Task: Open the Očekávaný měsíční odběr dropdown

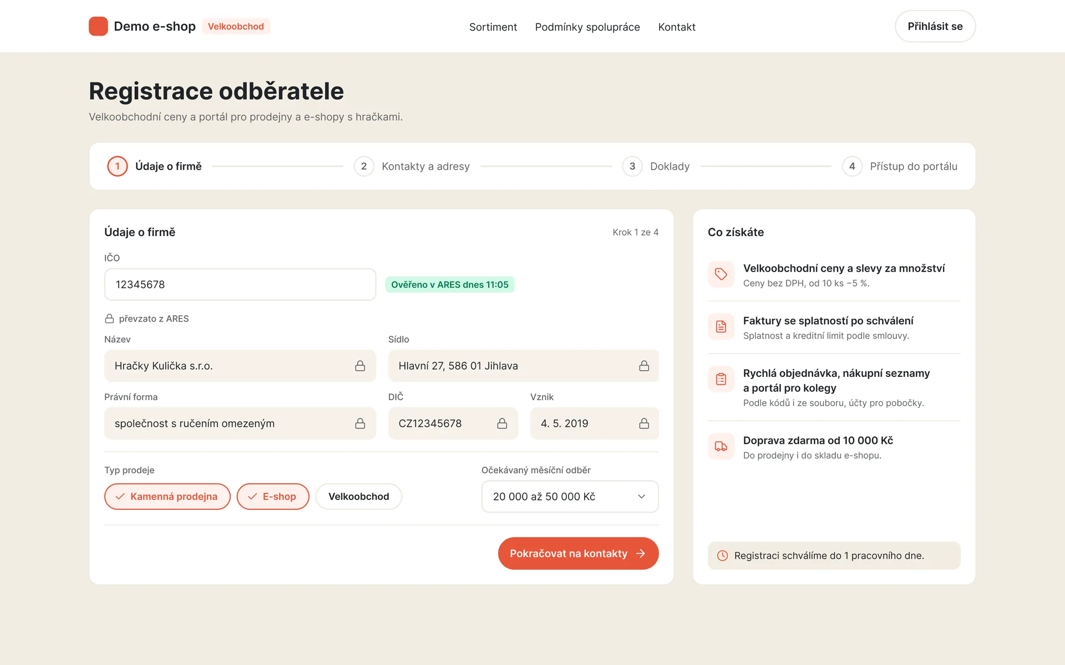Action: (570, 497)
